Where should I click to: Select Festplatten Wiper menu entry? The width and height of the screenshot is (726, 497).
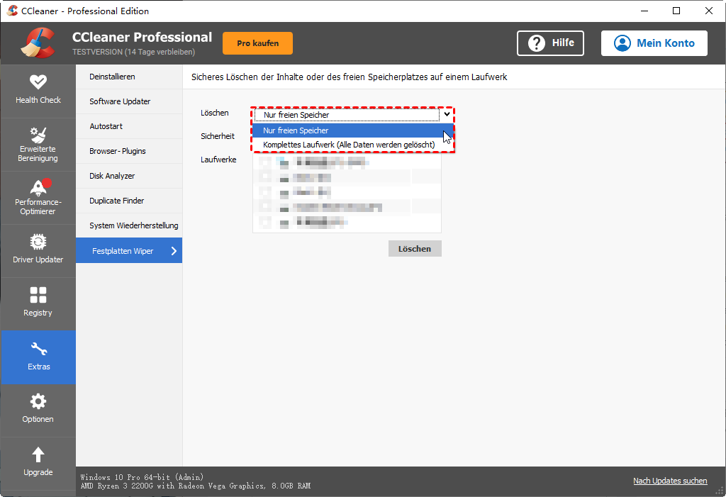click(x=129, y=250)
